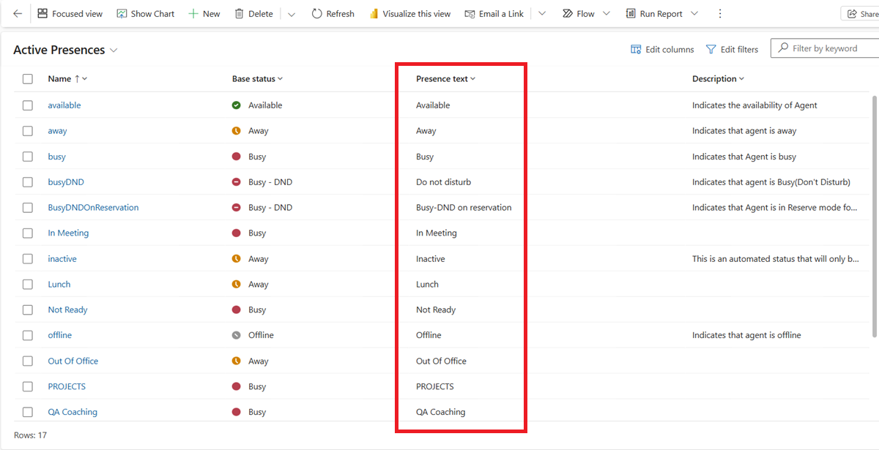Viewport: 879px width, 450px height.
Task: Select the checkbox for away row
Action: click(28, 131)
